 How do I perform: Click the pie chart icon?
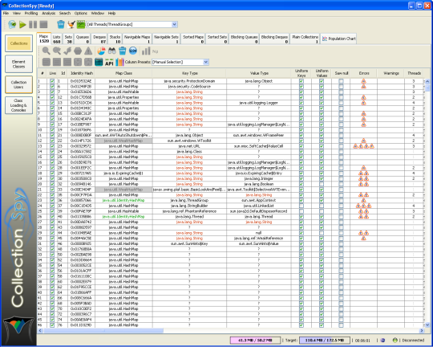coord(101,51)
